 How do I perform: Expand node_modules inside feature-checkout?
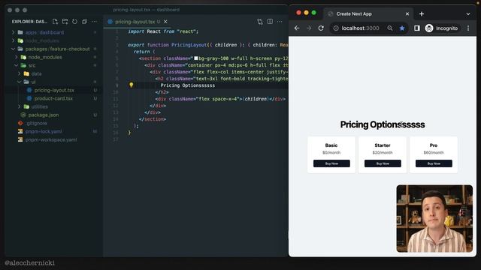pyautogui.click(x=45, y=57)
